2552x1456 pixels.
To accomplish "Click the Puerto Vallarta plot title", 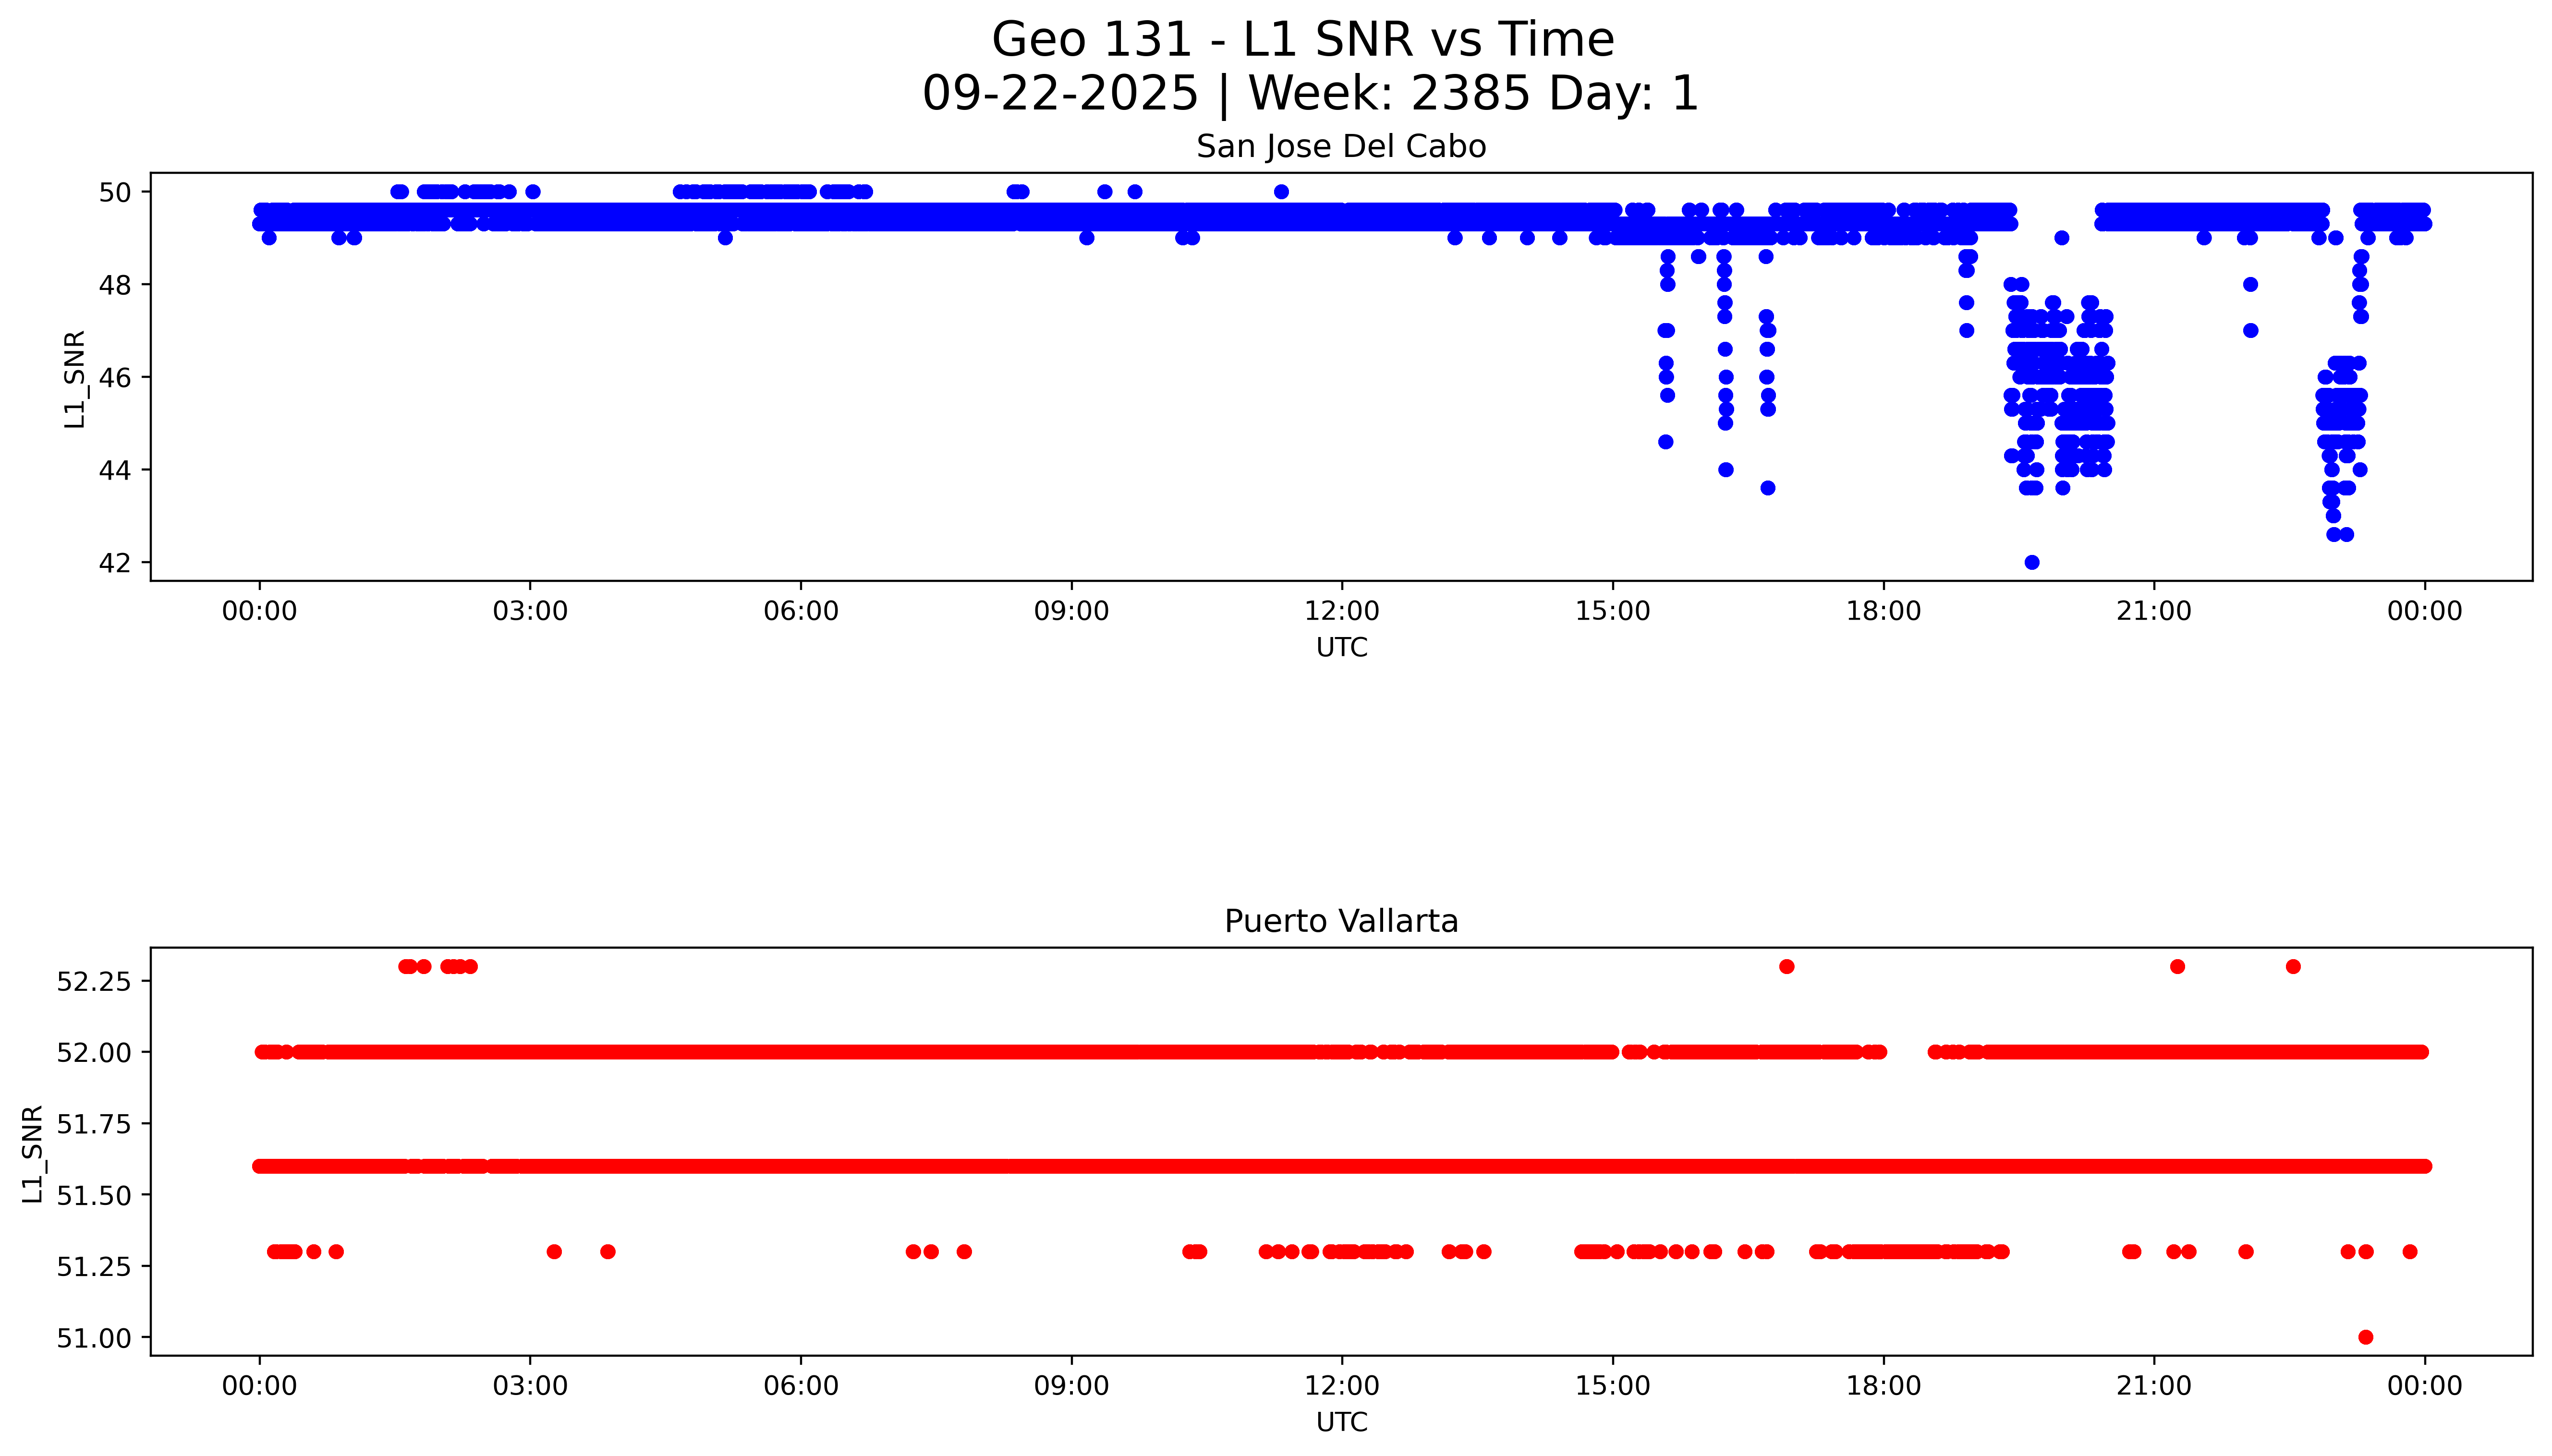I will [1340, 921].
